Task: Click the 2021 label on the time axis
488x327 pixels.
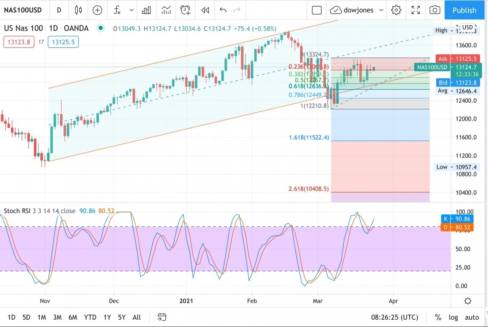Action: pyautogui.click(x=186, y=301)
